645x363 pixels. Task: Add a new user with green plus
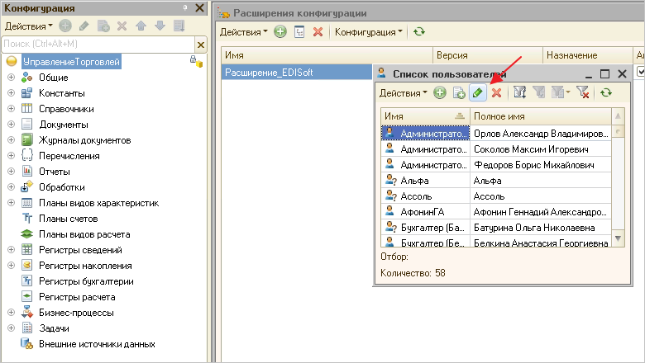coord(440,93)
